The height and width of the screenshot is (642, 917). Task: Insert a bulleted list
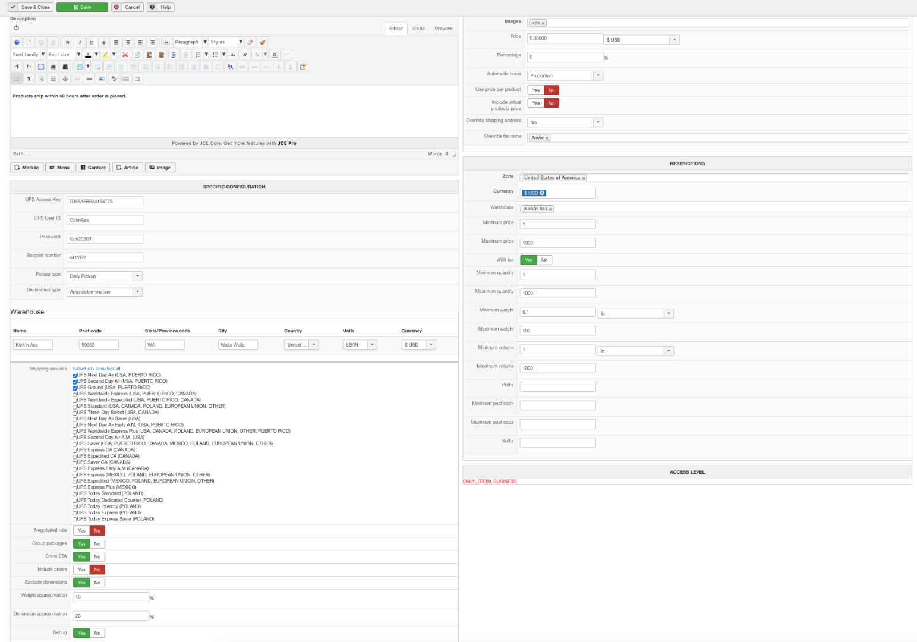click(215, 55)
